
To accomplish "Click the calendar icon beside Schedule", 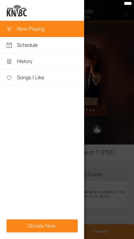I will pyautogui.click(x=9, y=45).
